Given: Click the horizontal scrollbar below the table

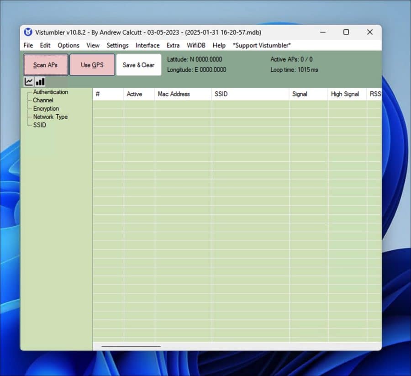Looking at the screenshot, I should pos(130,346).
